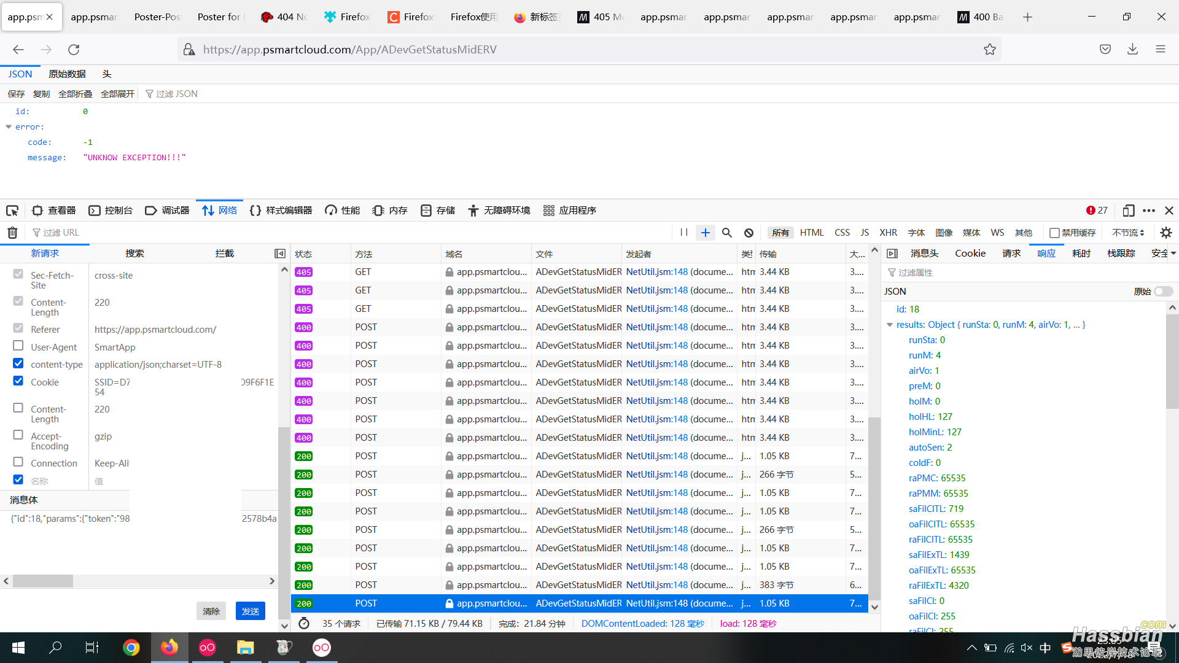Bookmark this page with star icon

[990, 50]
